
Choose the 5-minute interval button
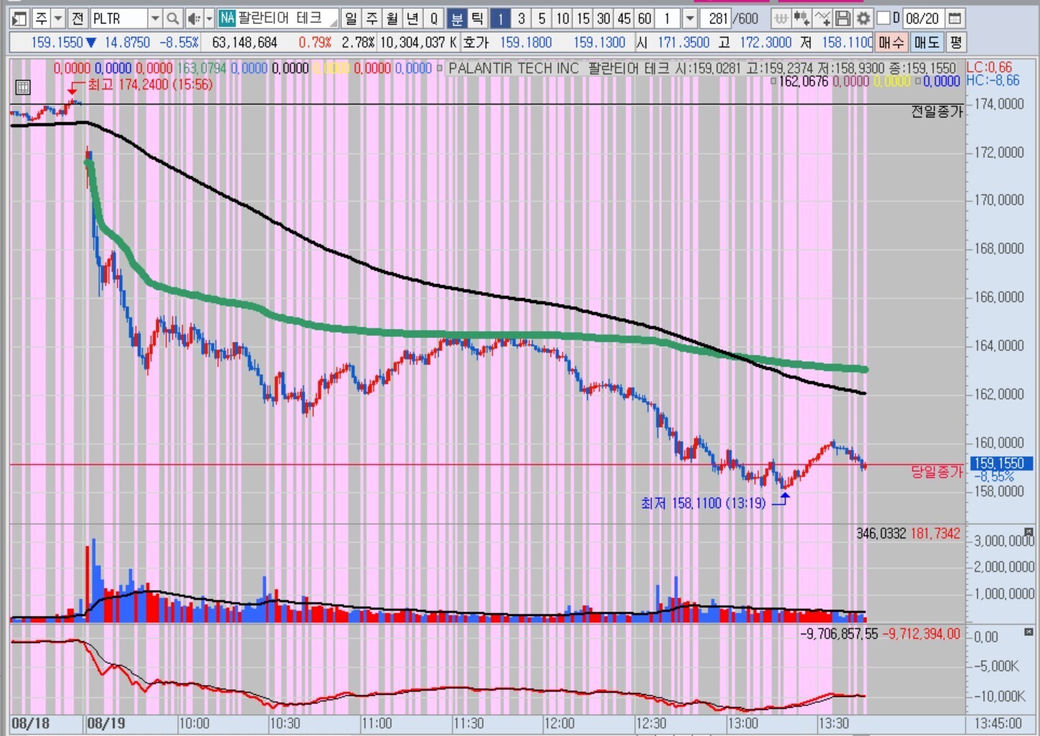[x=542, y=19]
